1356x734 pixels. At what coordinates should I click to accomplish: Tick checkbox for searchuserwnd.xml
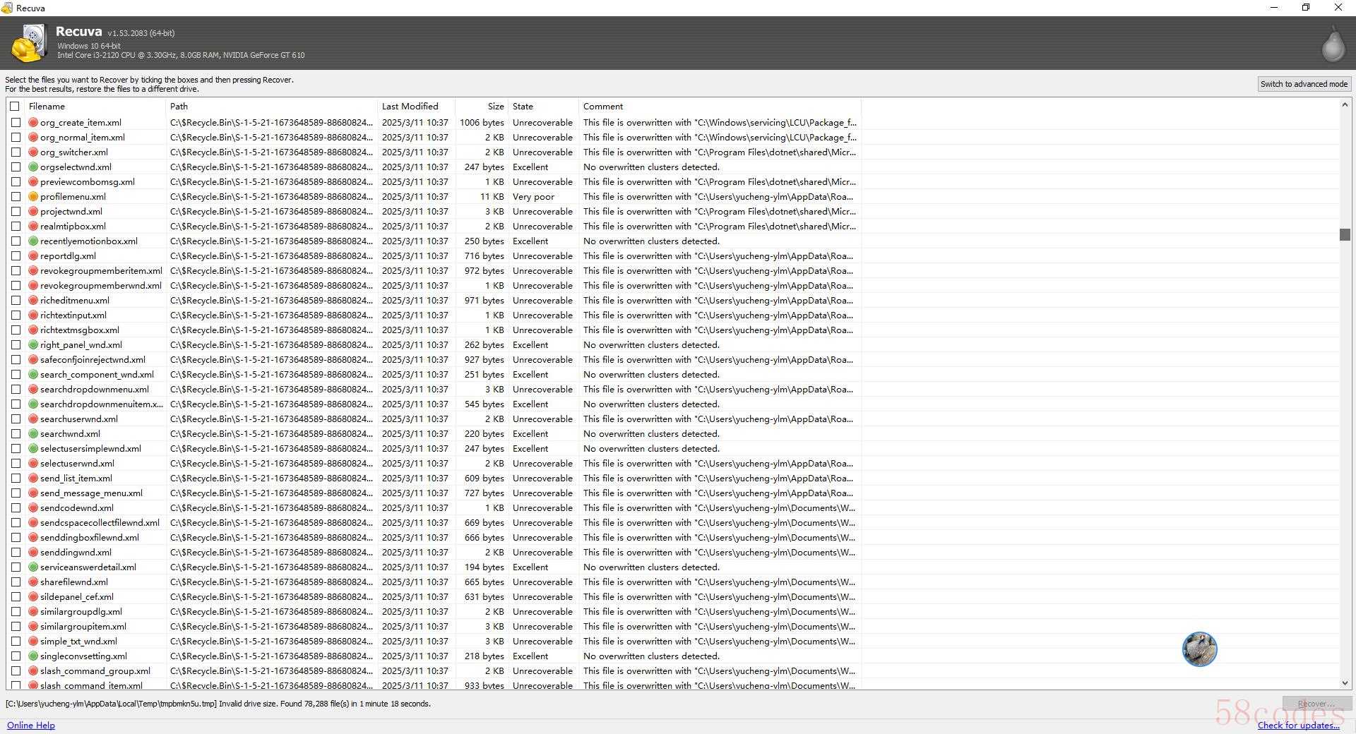coord(16,419)
